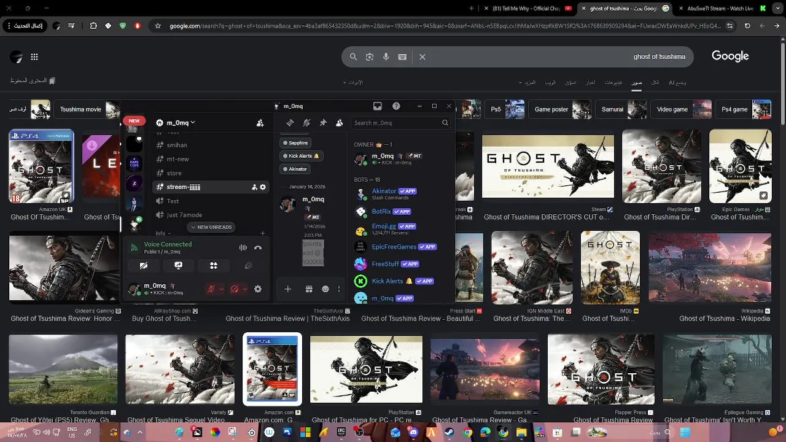Screen dimensions: 786x442
Task: Select Kick Alerts role chip
Action: click(301, 156)
